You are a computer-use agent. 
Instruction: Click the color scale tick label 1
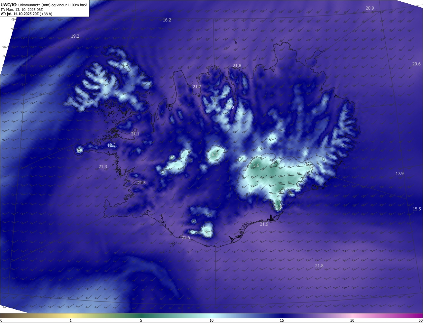coord(71,320)
